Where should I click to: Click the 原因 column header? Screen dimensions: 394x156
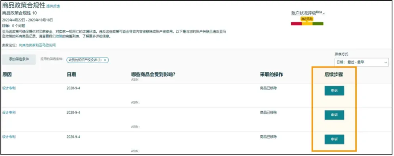[7, 75]
